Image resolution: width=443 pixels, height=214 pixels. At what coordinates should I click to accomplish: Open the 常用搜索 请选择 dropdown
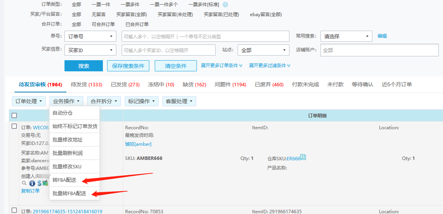(x=346, y=36)
